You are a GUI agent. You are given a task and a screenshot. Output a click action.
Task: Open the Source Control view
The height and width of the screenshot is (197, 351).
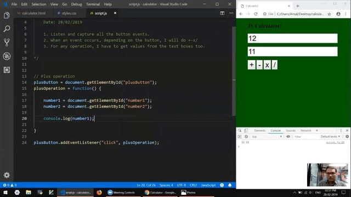pyautogui.click(x=7, y=43)
